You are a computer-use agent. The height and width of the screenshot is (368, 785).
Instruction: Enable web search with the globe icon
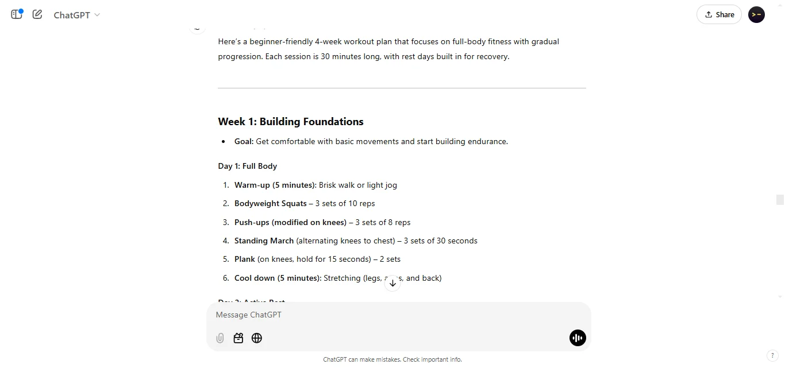(256, 338)
